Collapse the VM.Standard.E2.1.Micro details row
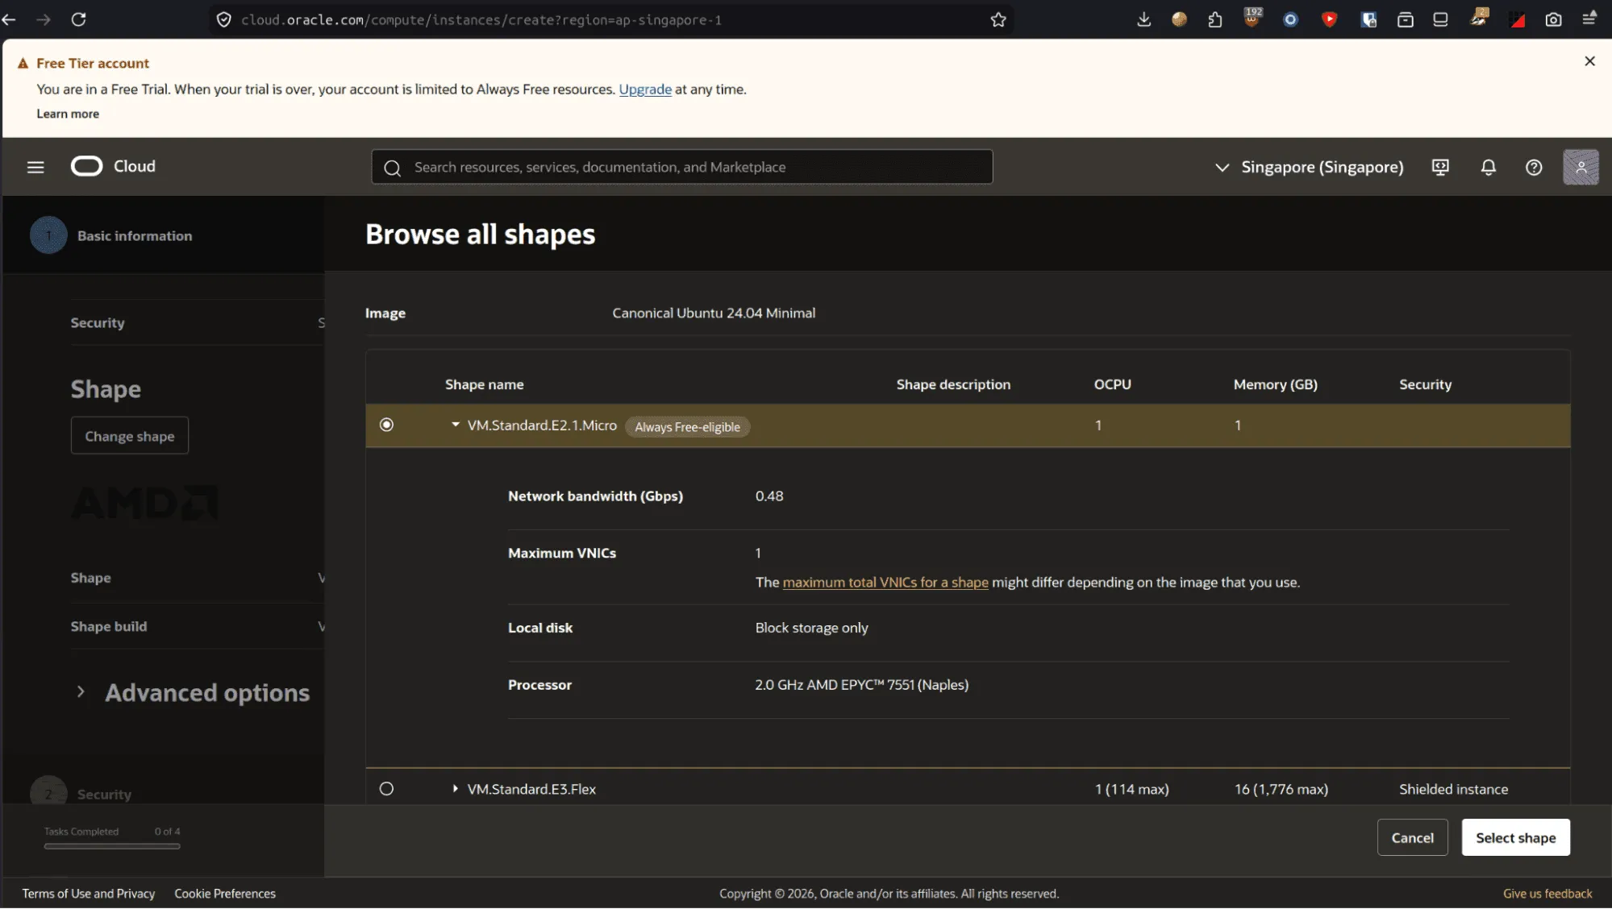 point(456,425)
